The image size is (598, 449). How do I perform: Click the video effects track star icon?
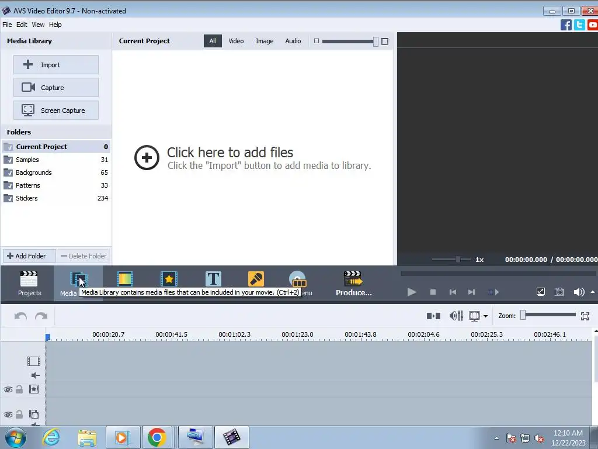33,389
